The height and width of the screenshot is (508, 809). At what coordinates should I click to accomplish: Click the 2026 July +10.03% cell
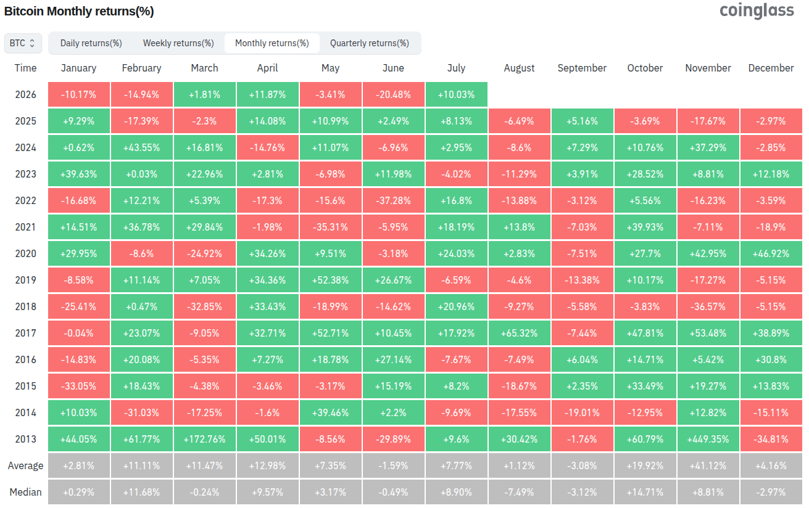(x=456, y=94)
